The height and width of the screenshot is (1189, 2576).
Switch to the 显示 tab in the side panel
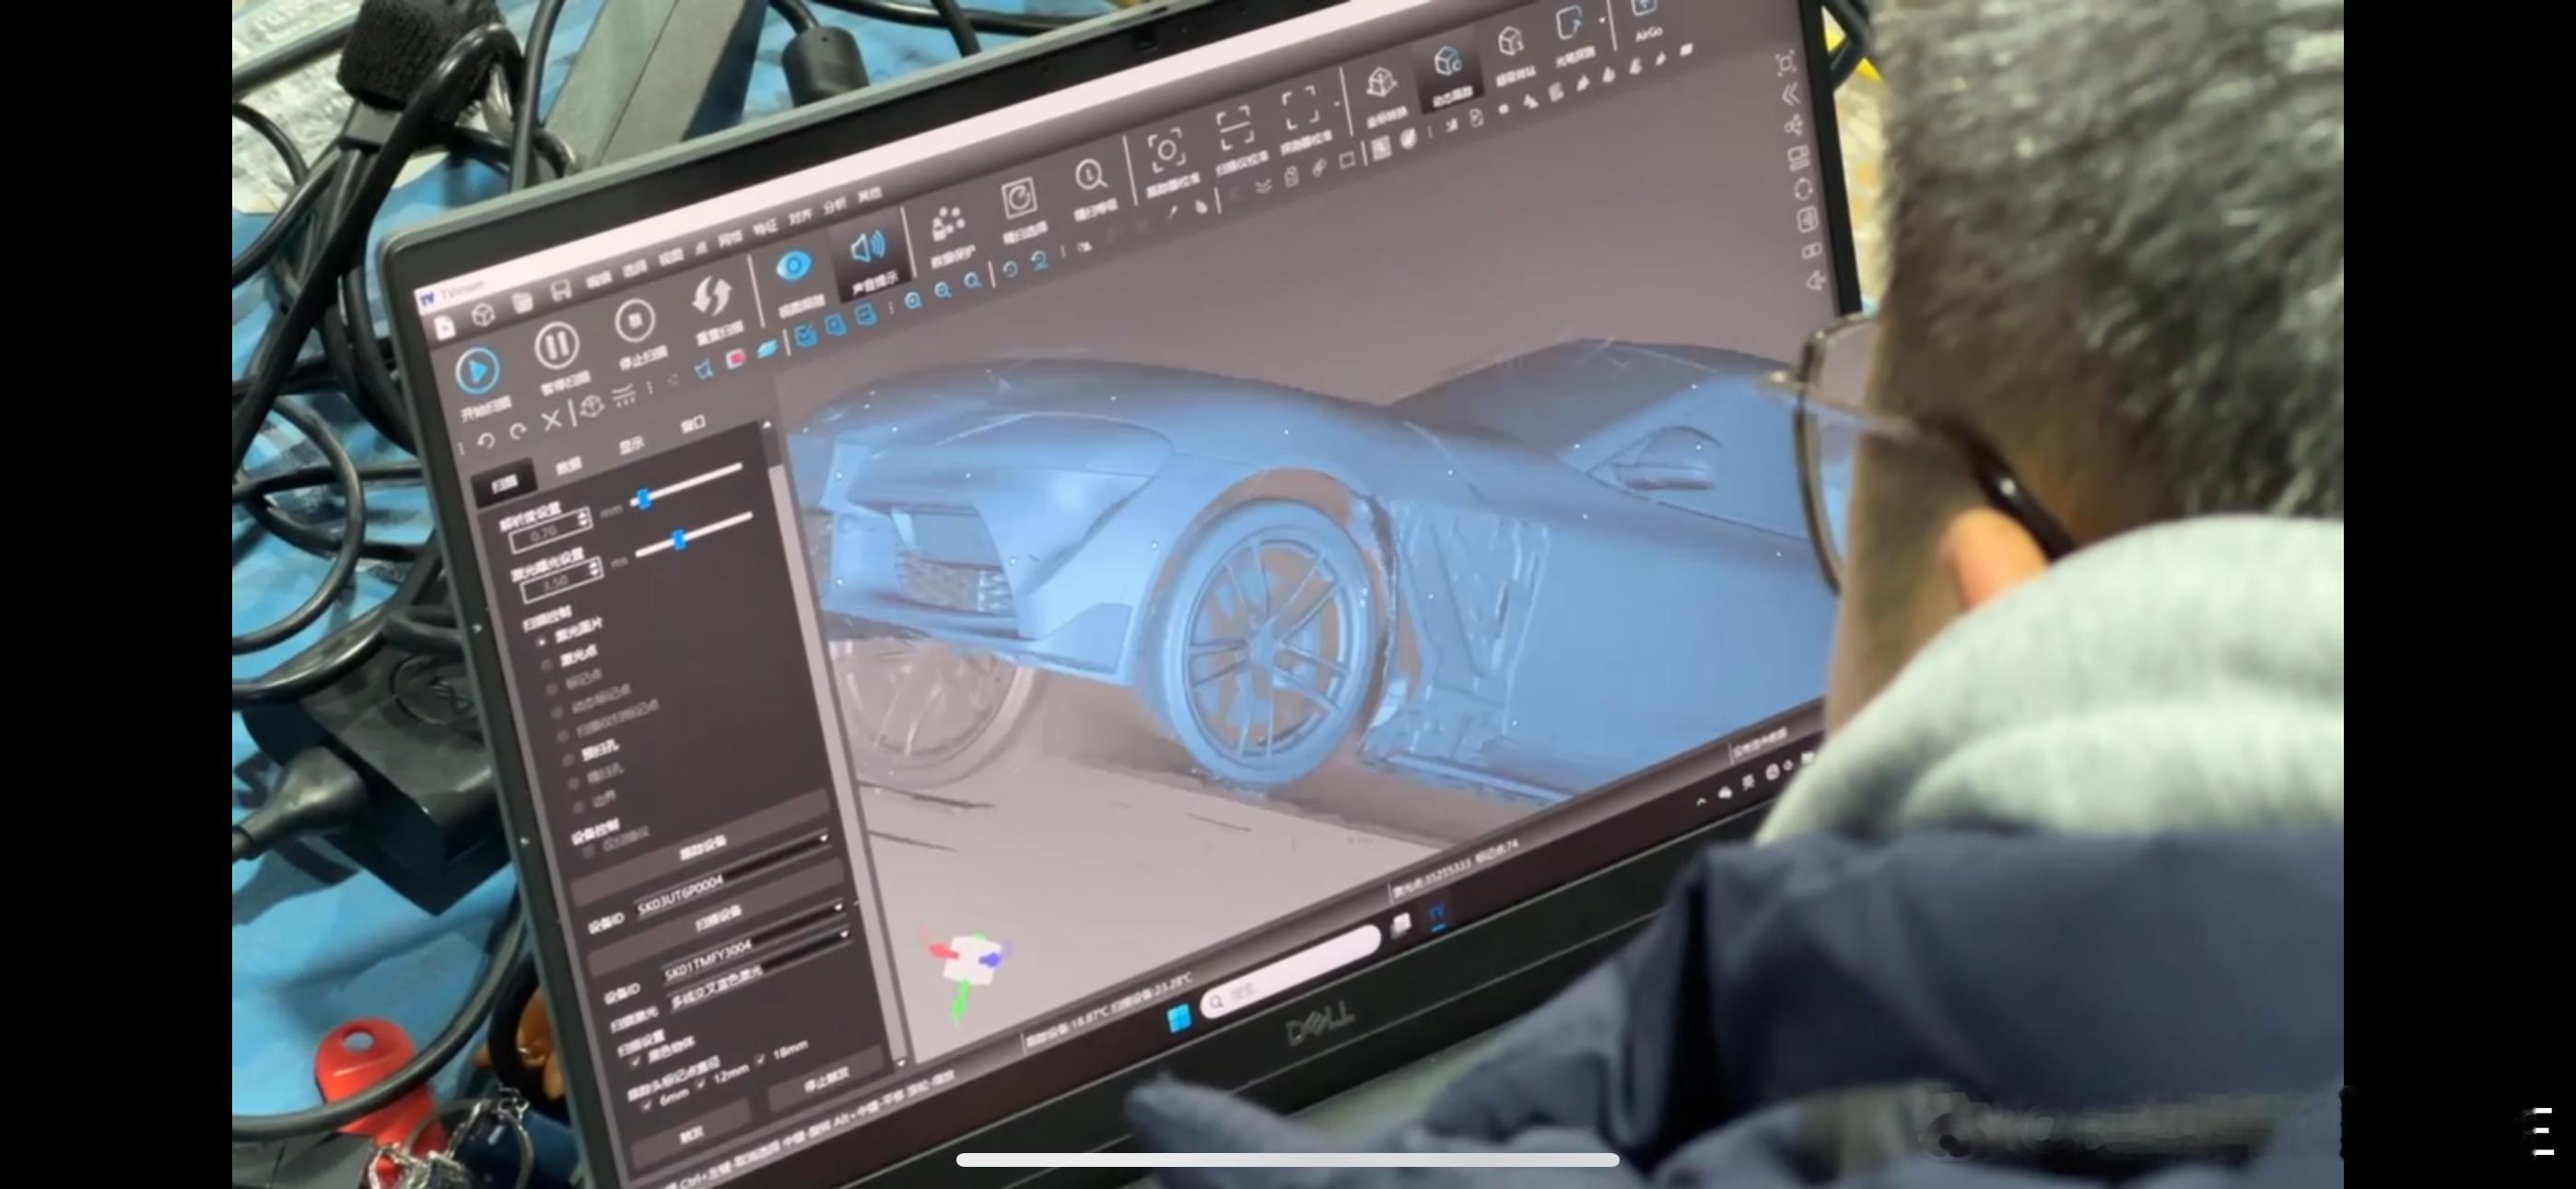[x=631, y=445]
